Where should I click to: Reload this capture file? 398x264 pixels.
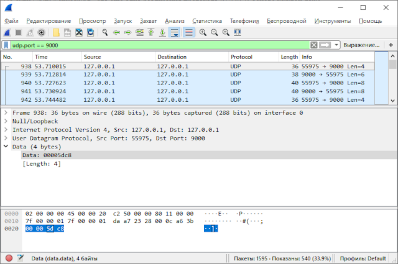[91, 32]
